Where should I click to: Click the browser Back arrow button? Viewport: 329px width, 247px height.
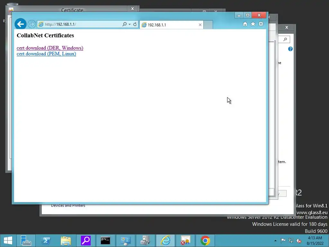pos(20,24)
